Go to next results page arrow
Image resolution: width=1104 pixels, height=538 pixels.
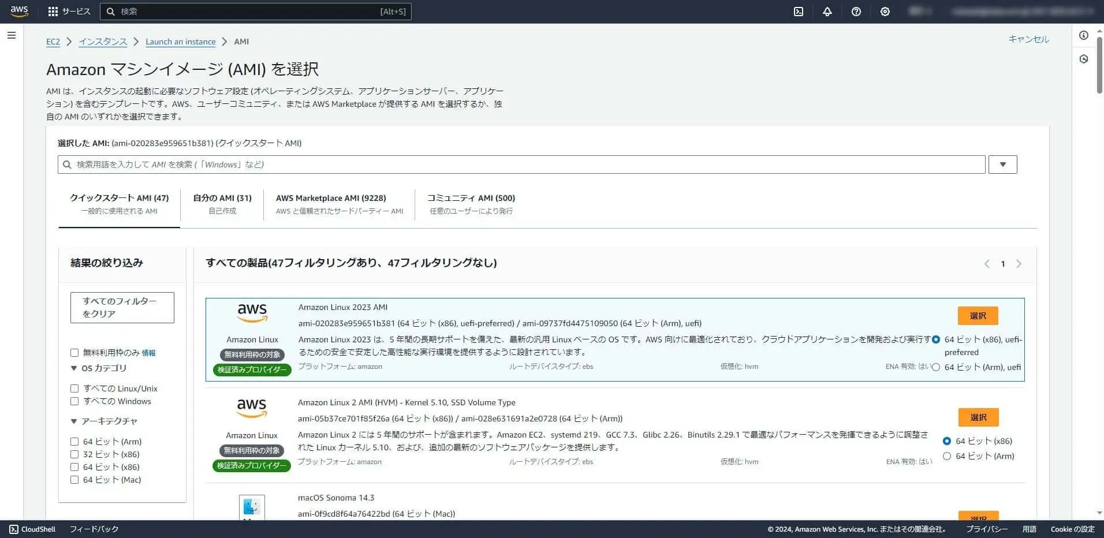click(1019, 264)
